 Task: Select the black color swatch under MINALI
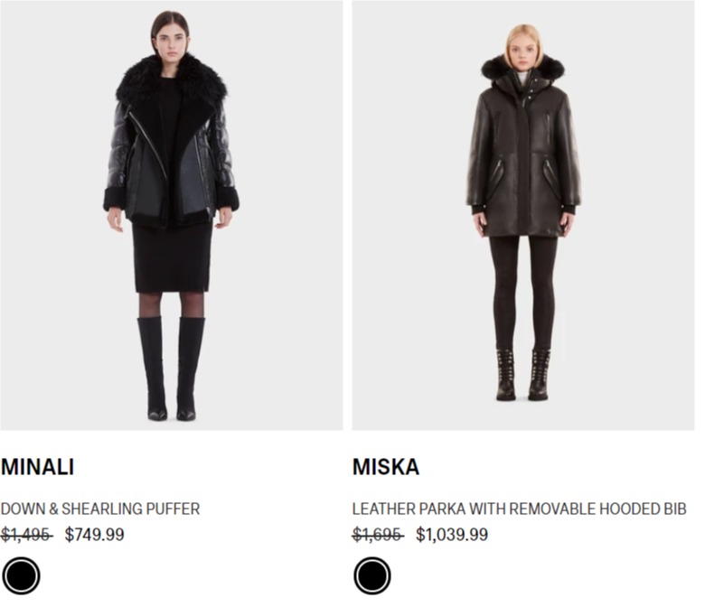(21, 575)
